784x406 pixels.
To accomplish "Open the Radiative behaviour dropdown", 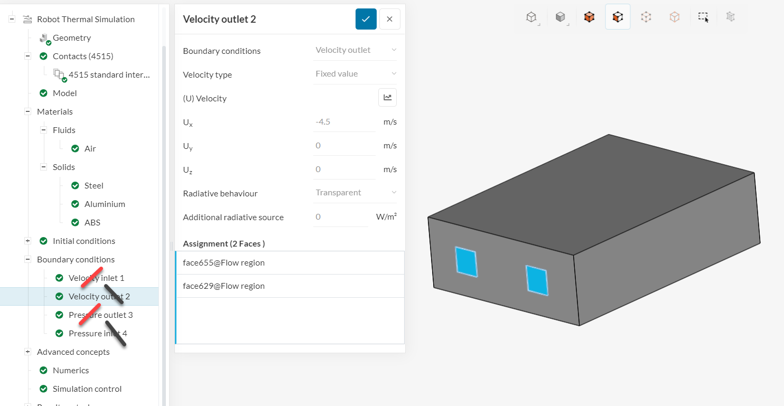I will tap(355, 193).
